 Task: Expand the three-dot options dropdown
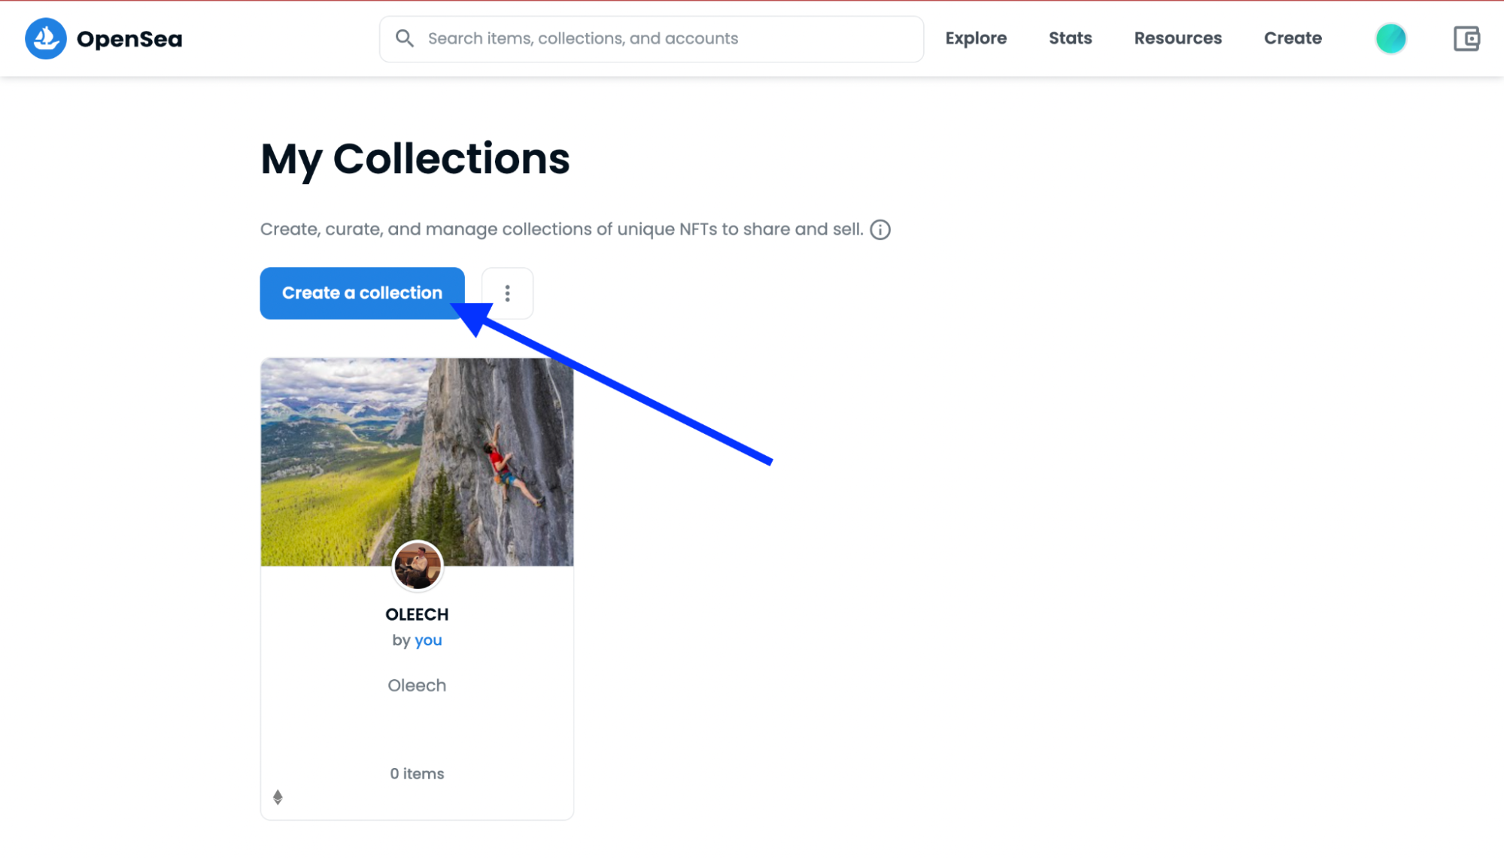tap(507, 293)
